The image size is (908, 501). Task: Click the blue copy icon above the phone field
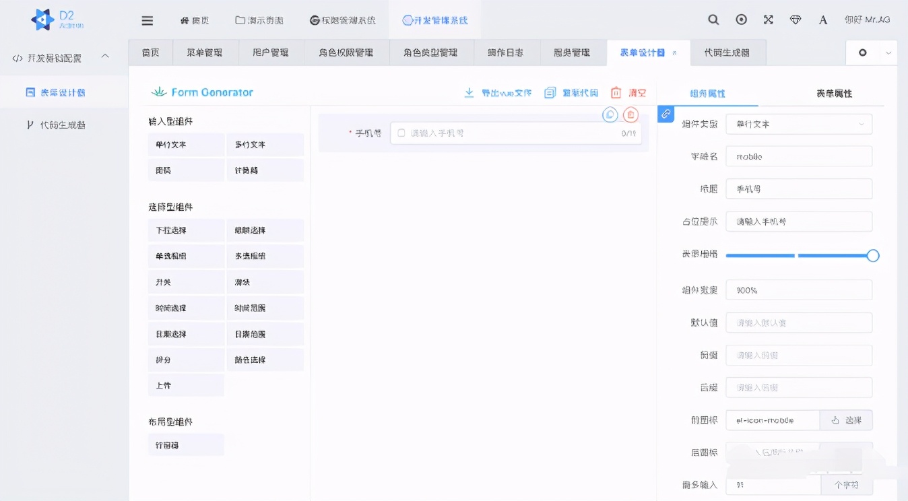pos(610,114)
